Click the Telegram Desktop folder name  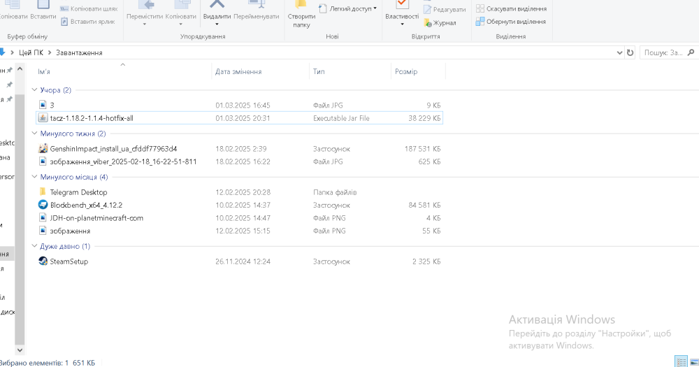coord(78,192)
